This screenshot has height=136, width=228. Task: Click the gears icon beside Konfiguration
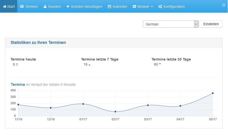click(x=160, y=7)
